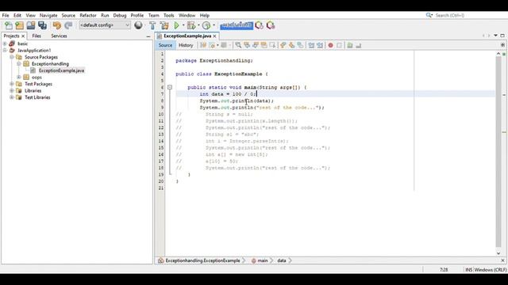Click Exceptionhandling.ExceptionExample breadcrumb
Screen dimensions: 508x285
(x=202, y=260)
